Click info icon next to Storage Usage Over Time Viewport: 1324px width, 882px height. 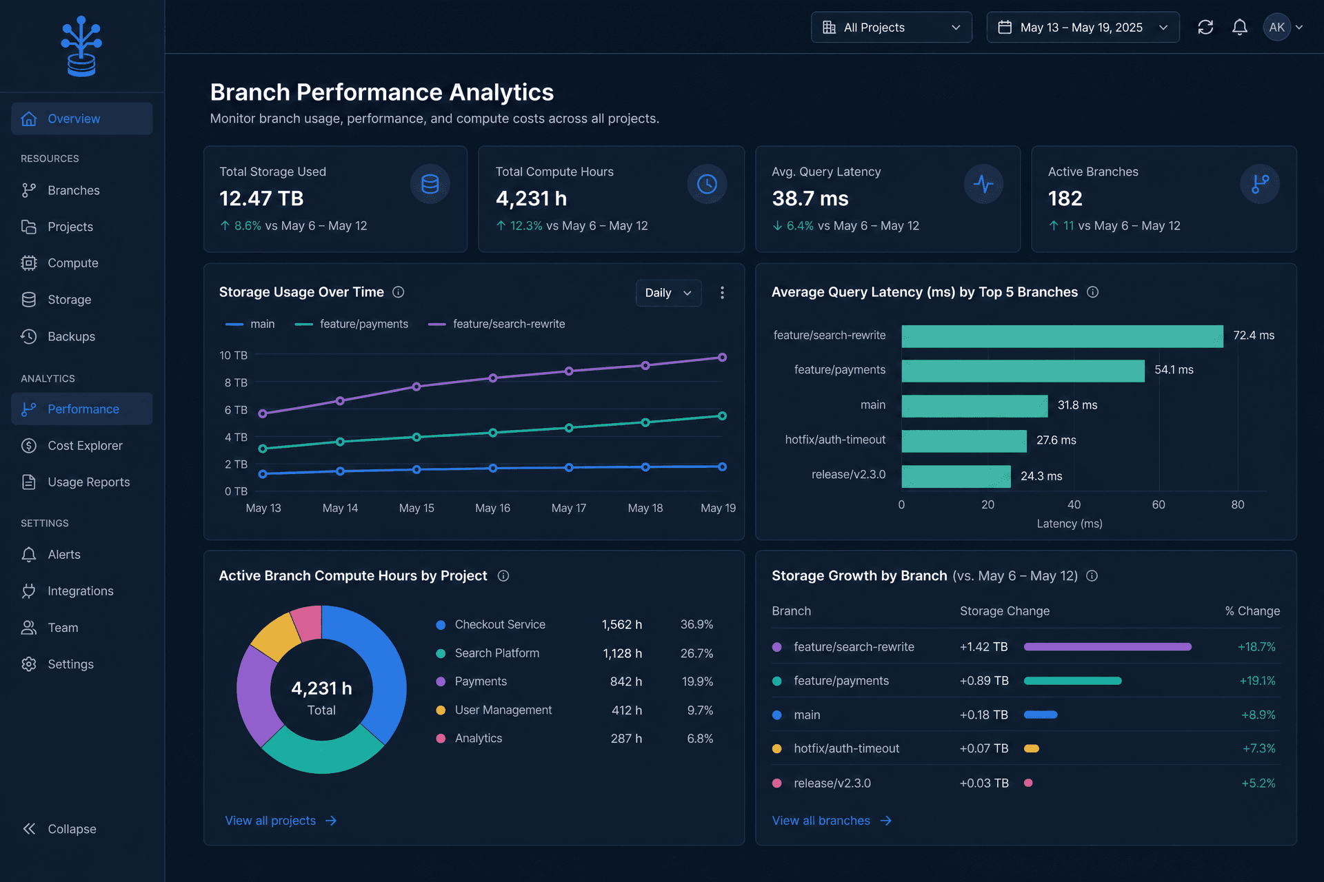(x=399, y=292)
